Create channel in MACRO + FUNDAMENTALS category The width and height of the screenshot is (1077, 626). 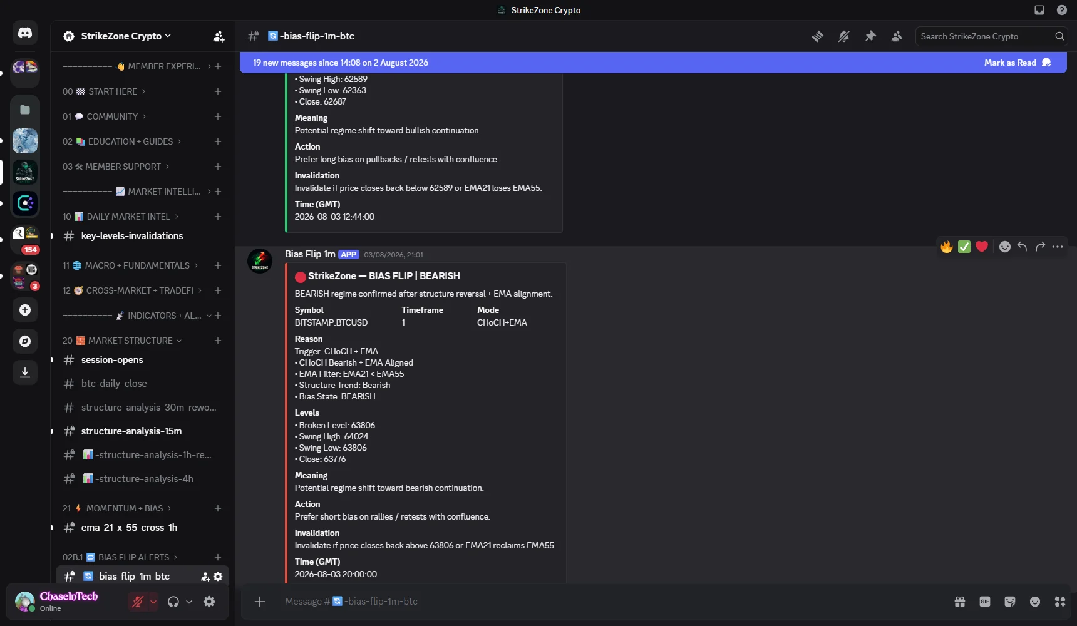218,265
